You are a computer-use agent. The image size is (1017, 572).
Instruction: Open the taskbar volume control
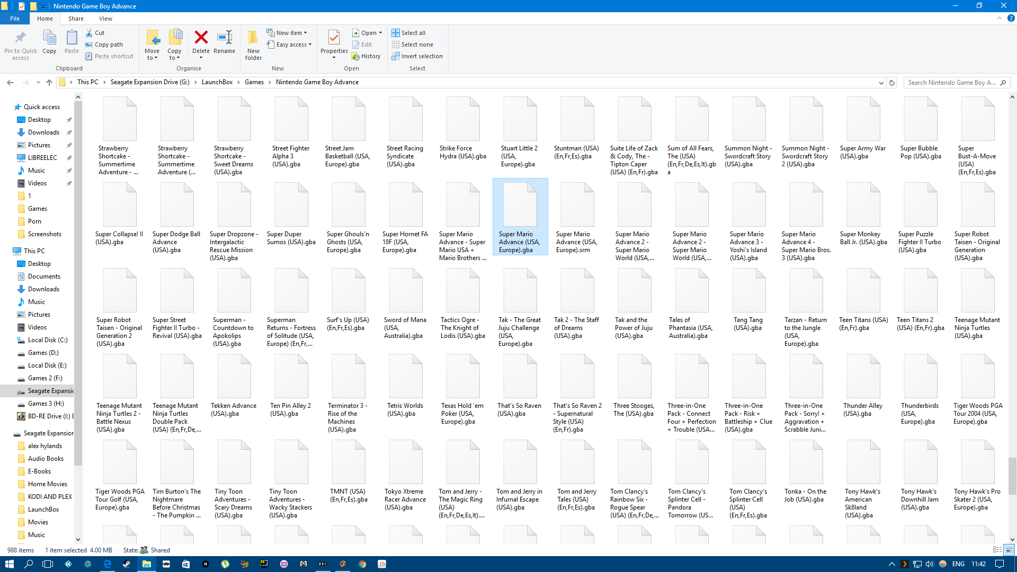tap(930, 564)
